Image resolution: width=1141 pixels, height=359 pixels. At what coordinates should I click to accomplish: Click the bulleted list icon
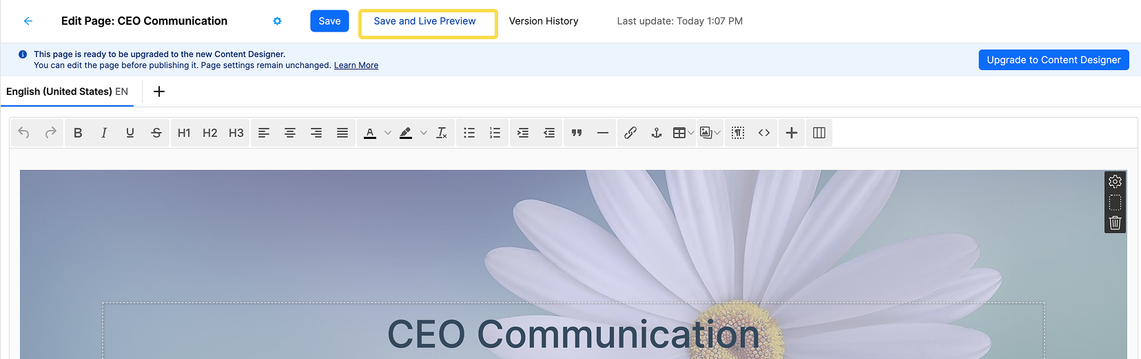point(469,133)
